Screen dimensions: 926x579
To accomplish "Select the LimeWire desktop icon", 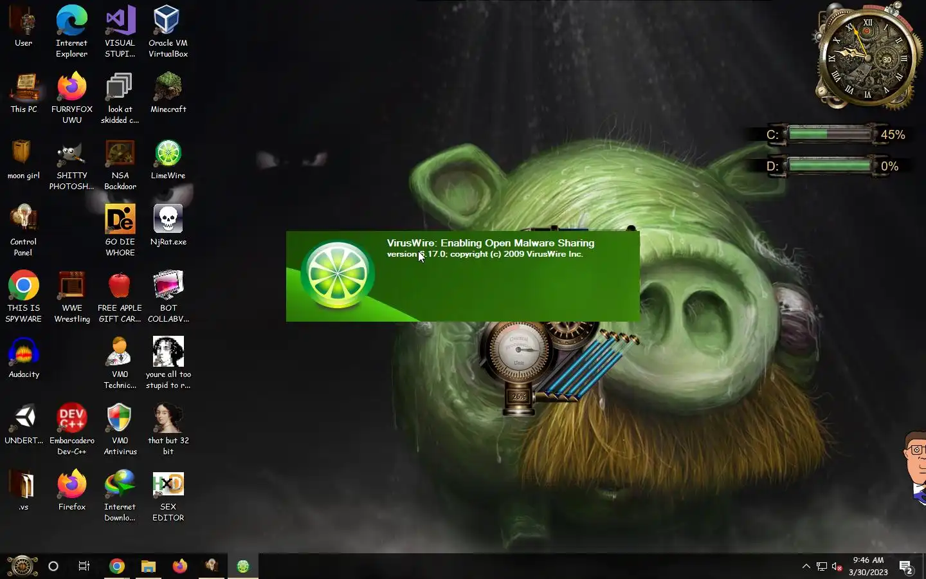I will (168, 159).
